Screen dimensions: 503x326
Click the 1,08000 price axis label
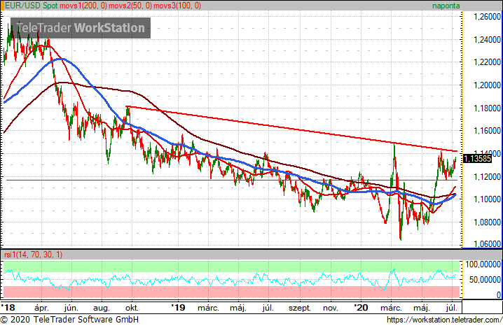487,222
